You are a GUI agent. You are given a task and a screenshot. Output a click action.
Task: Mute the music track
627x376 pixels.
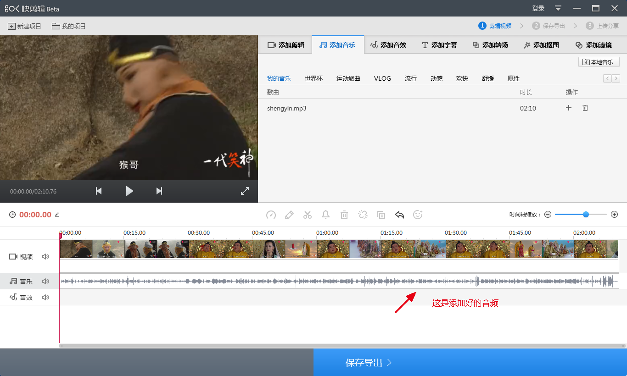pos(45,281)
